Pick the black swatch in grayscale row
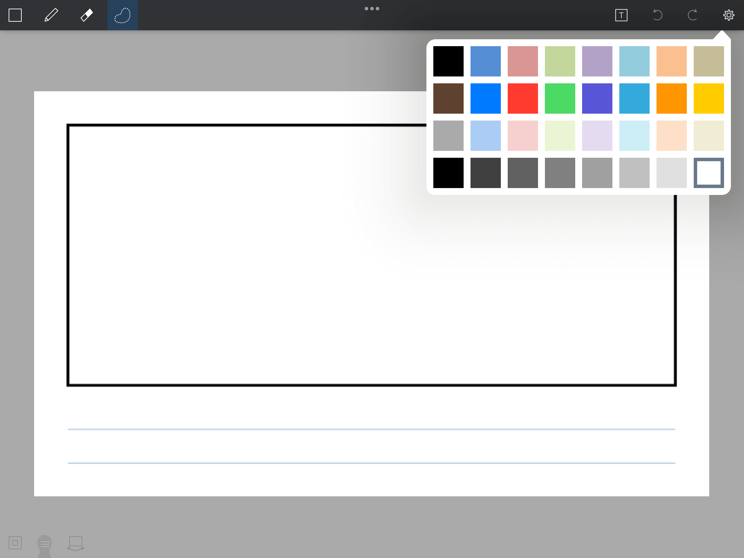Screen dimensions: 744x558 point(448,173)
